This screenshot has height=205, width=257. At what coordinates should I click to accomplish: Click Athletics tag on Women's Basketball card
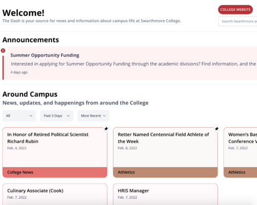[x=237, y=172]
